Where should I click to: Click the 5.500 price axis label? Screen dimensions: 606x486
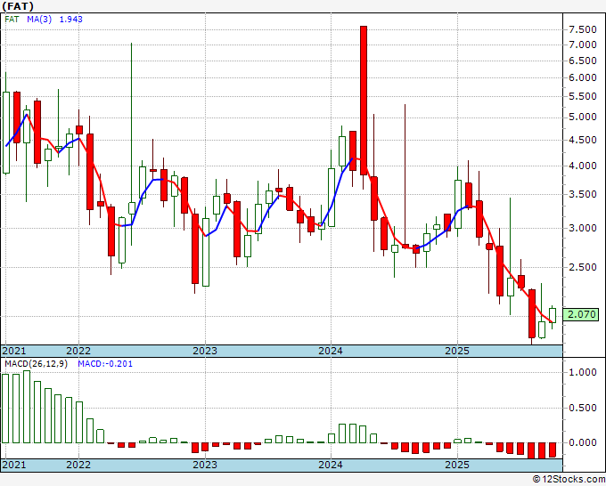583,96
